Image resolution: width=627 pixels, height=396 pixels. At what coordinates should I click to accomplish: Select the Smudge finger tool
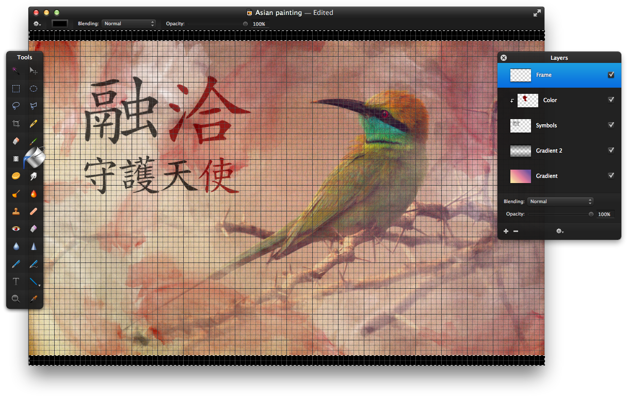click(x=34, y=176)
